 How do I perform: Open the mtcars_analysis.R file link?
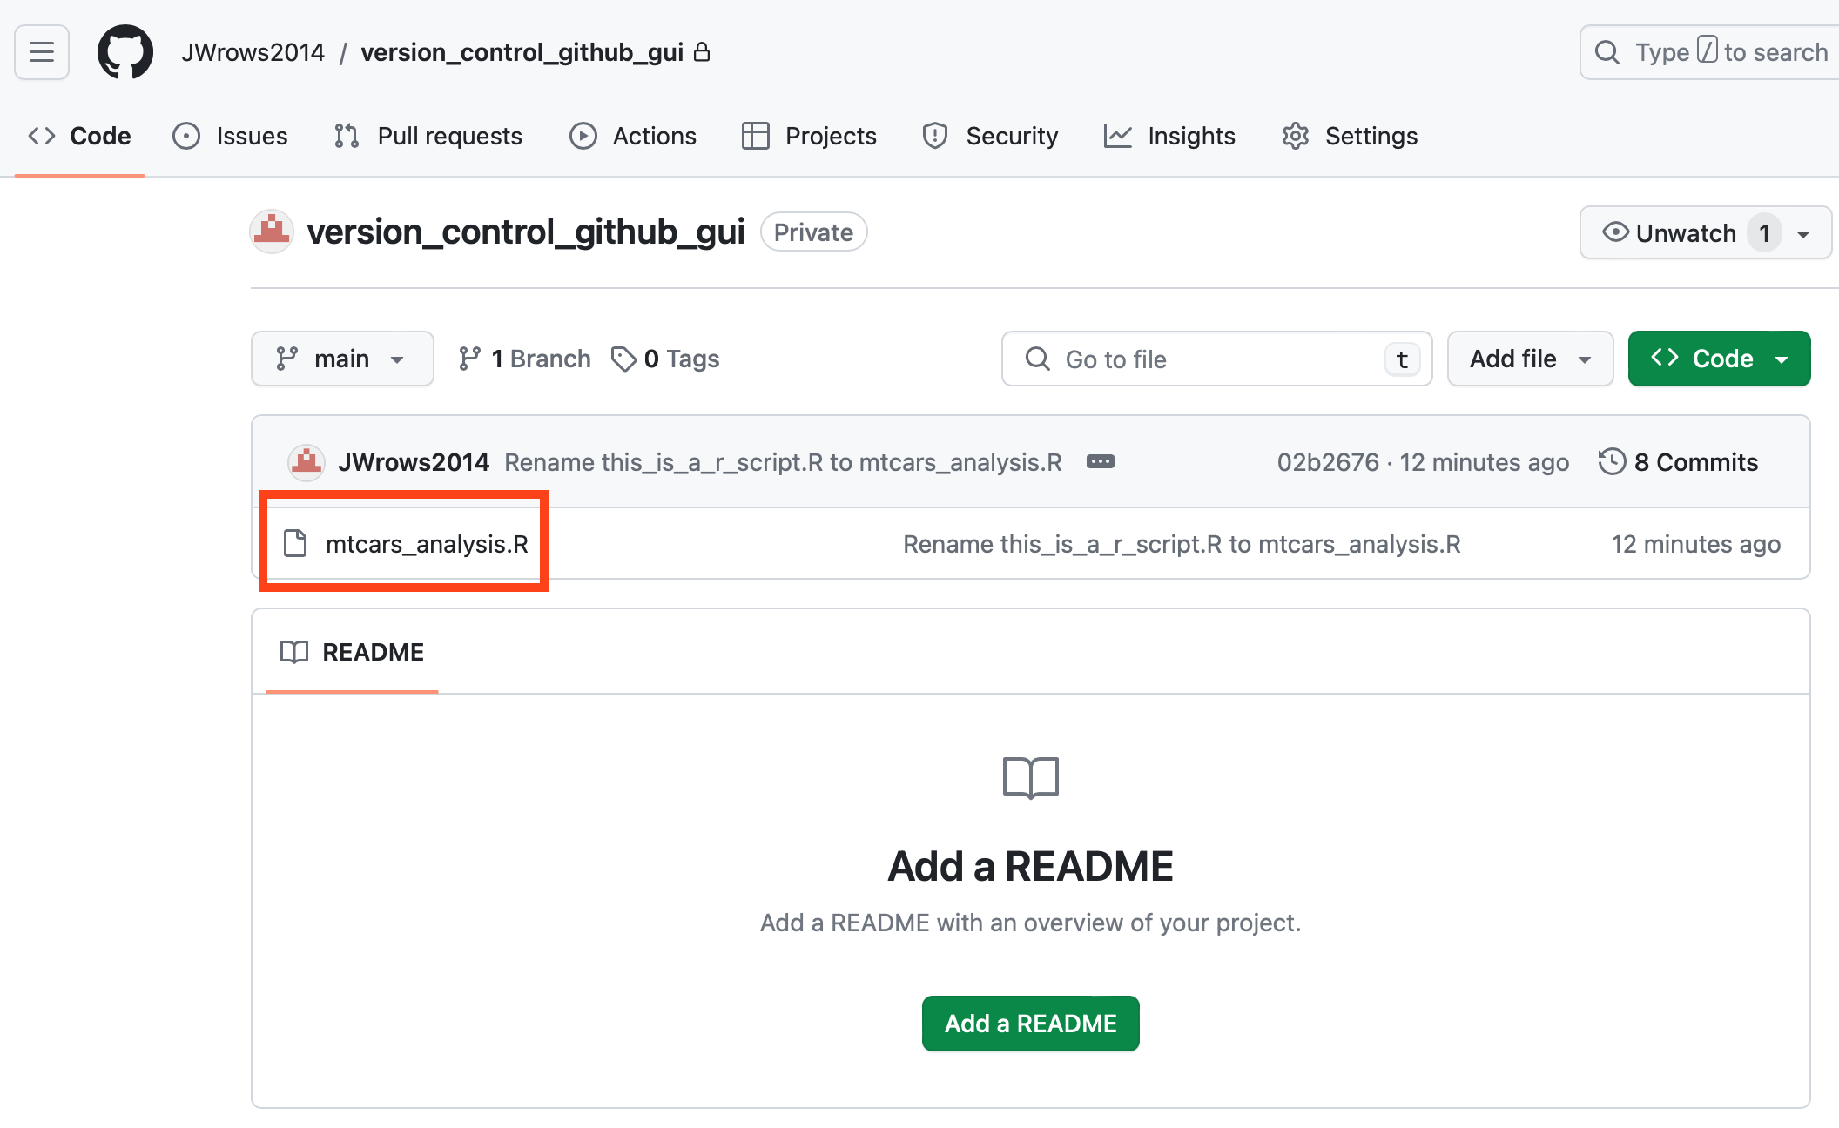pos(427,544)
